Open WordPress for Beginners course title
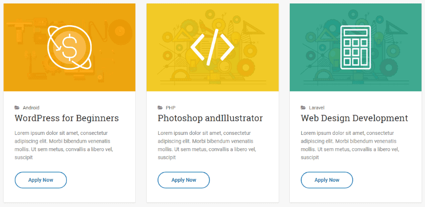425x207 pixels. 67,119
